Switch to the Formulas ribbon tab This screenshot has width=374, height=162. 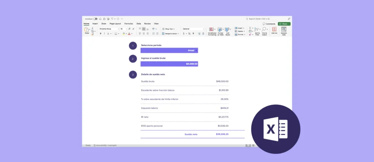tap(129, 23)
